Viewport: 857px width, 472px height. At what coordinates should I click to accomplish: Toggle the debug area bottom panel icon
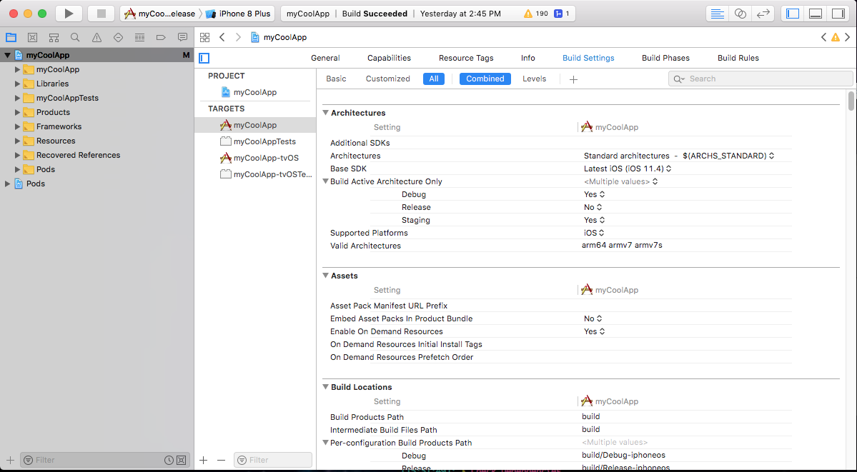[x=815, y=13]
